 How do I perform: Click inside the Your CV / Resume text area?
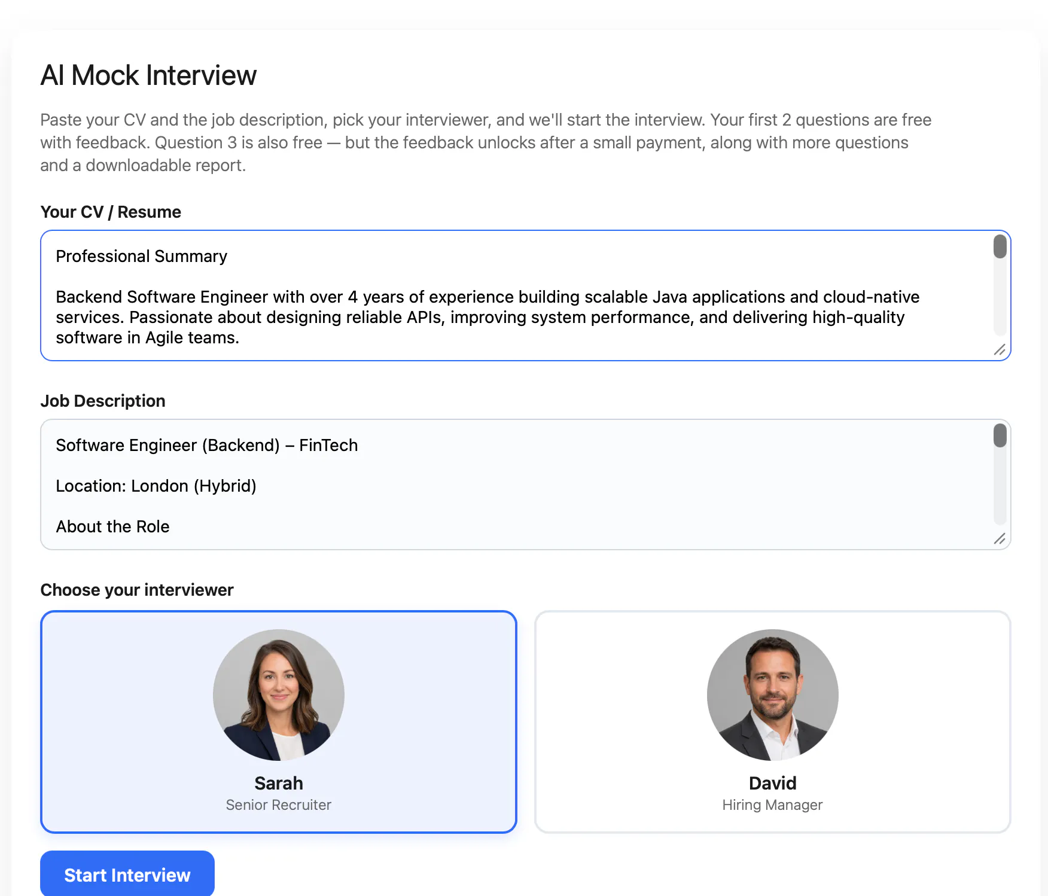coord(525,295)
